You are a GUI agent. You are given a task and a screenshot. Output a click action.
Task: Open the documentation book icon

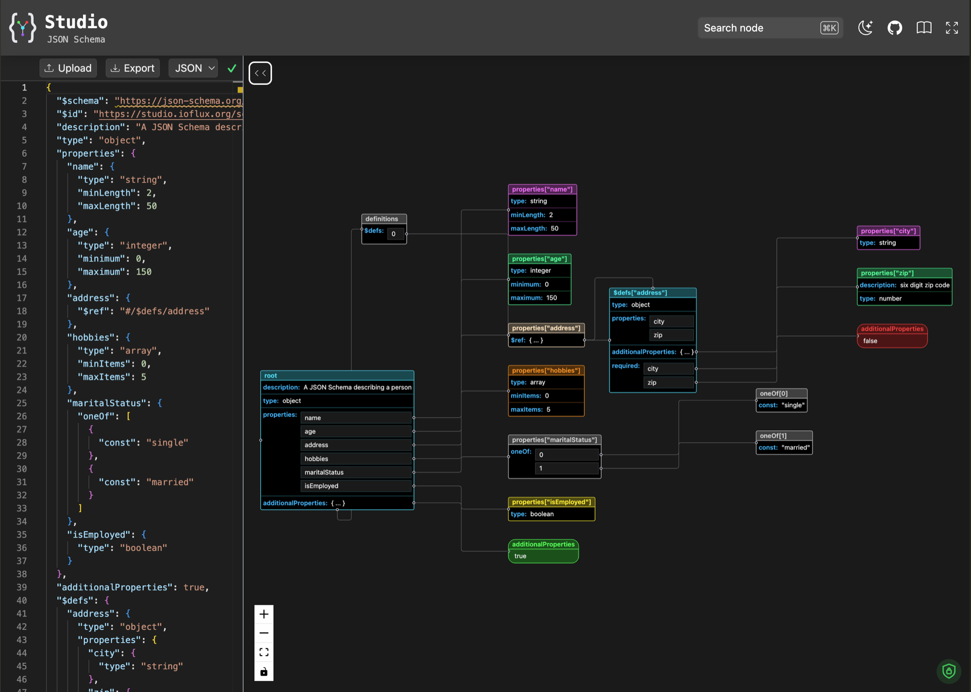tap(924, 28)
